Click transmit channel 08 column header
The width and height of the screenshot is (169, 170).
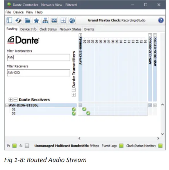coord(113,41)
